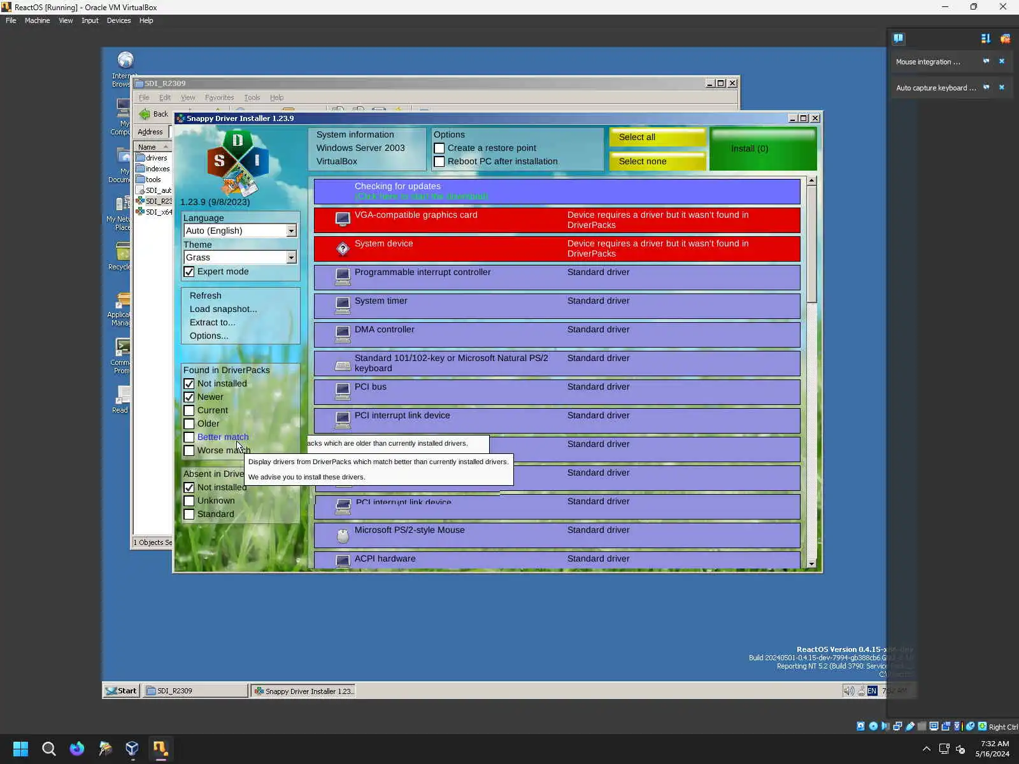Click the Checking for updates banner
This screenshot has height=764, width=1019.
click(x=557, y=191)
